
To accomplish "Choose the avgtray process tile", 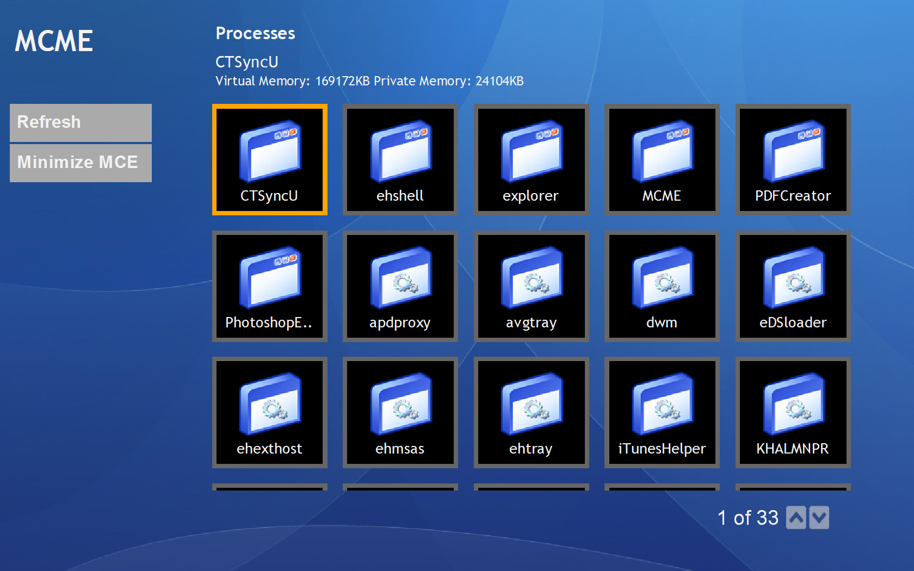I will click(531, 286).
